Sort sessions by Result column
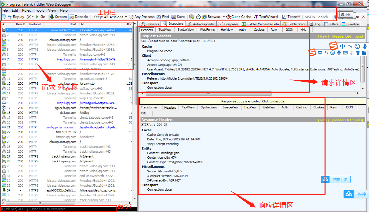 [20, 24]
